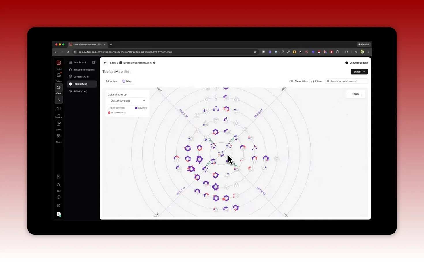Open the Filters control
424x262 pixels.
(x=316, y=81)
